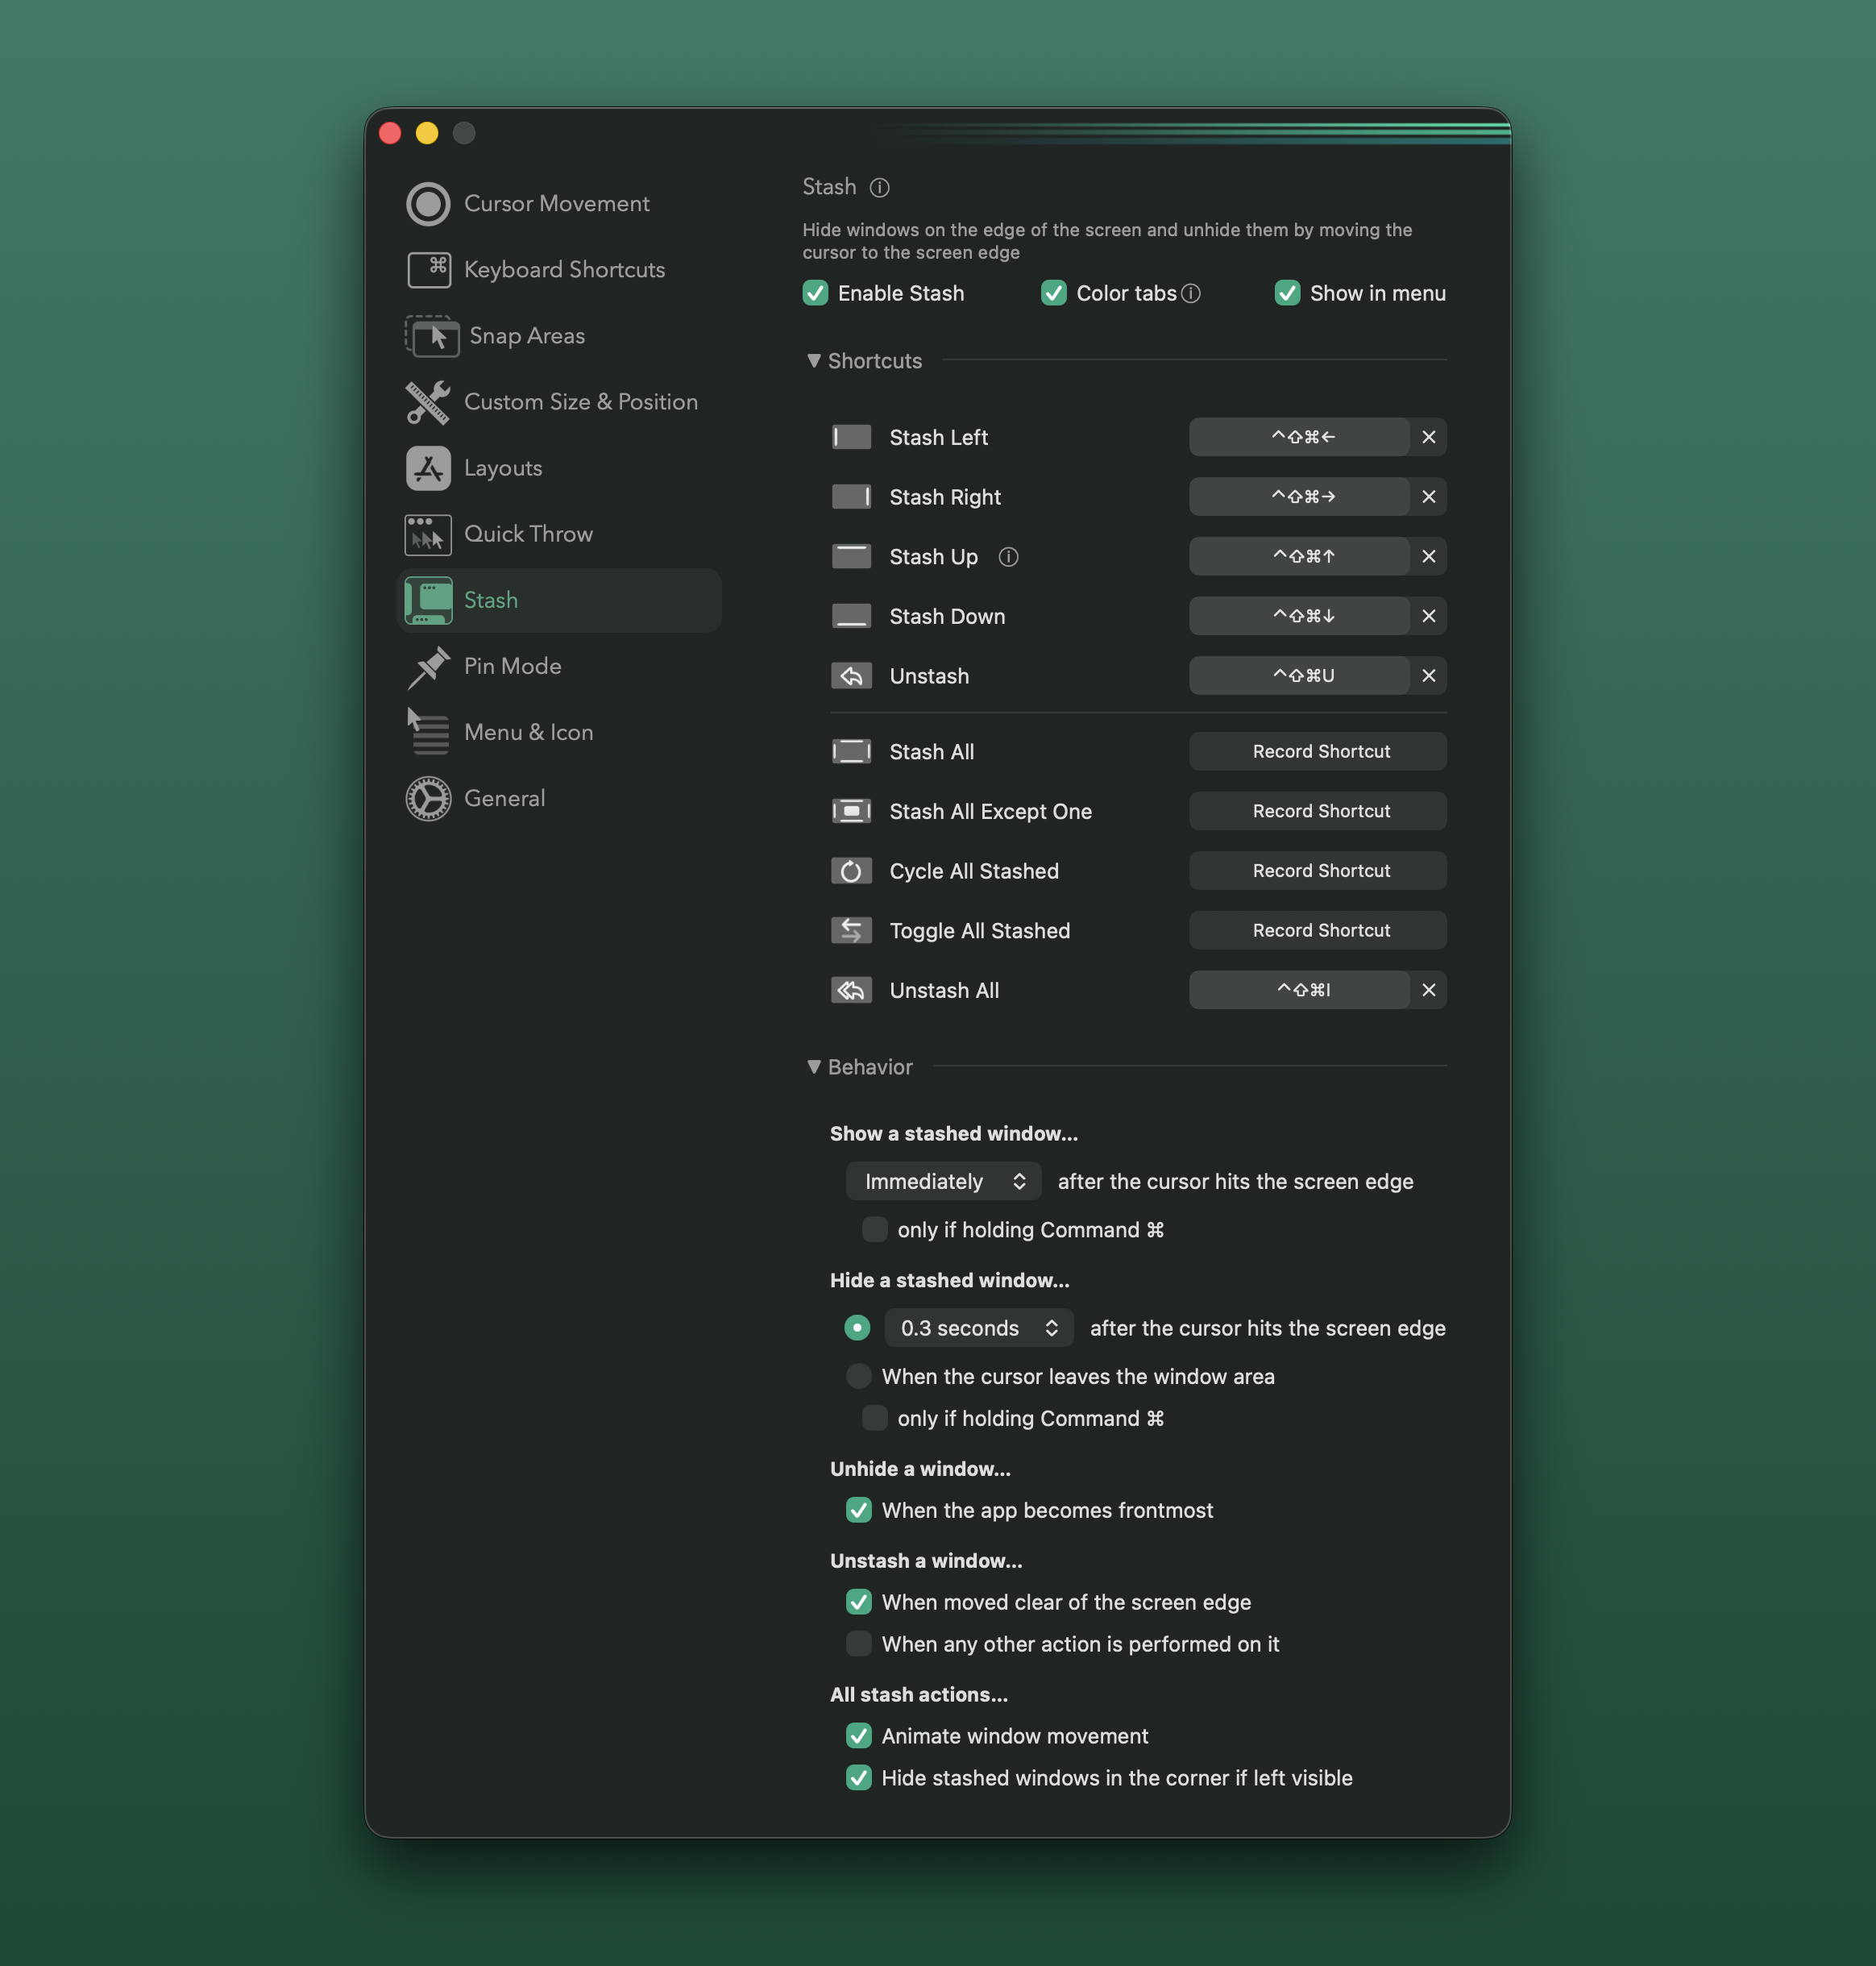Click the Stash Left window icon
This screenshot has height=1966, width=1876.
pos(851,437)
